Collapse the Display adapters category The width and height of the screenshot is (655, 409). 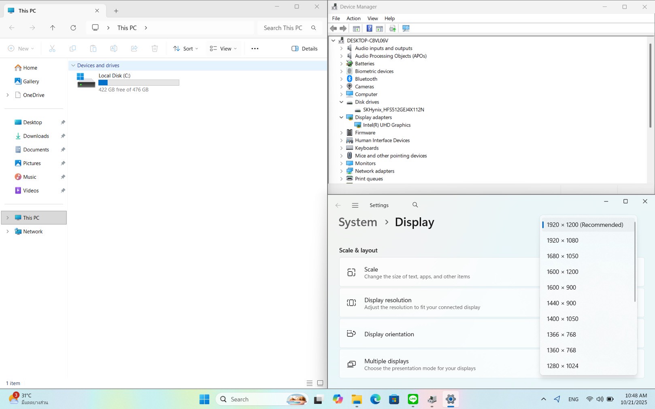tap(341, 117)
